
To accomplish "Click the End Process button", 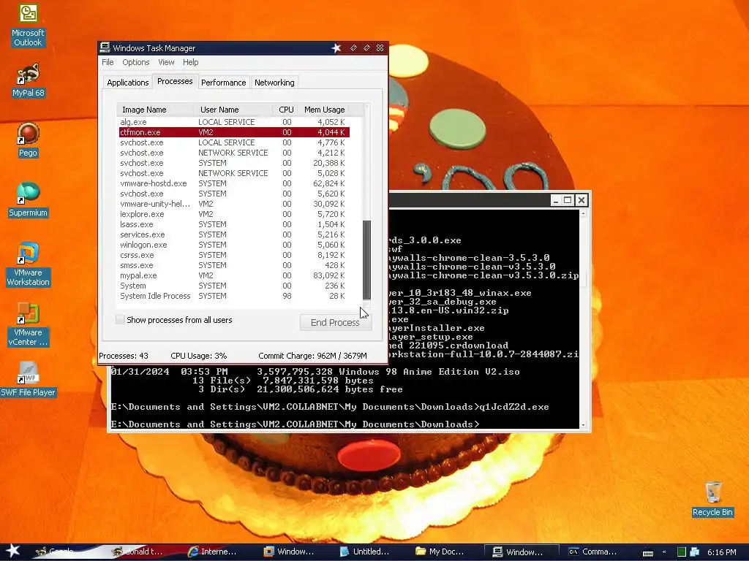I will pos(335,322).
